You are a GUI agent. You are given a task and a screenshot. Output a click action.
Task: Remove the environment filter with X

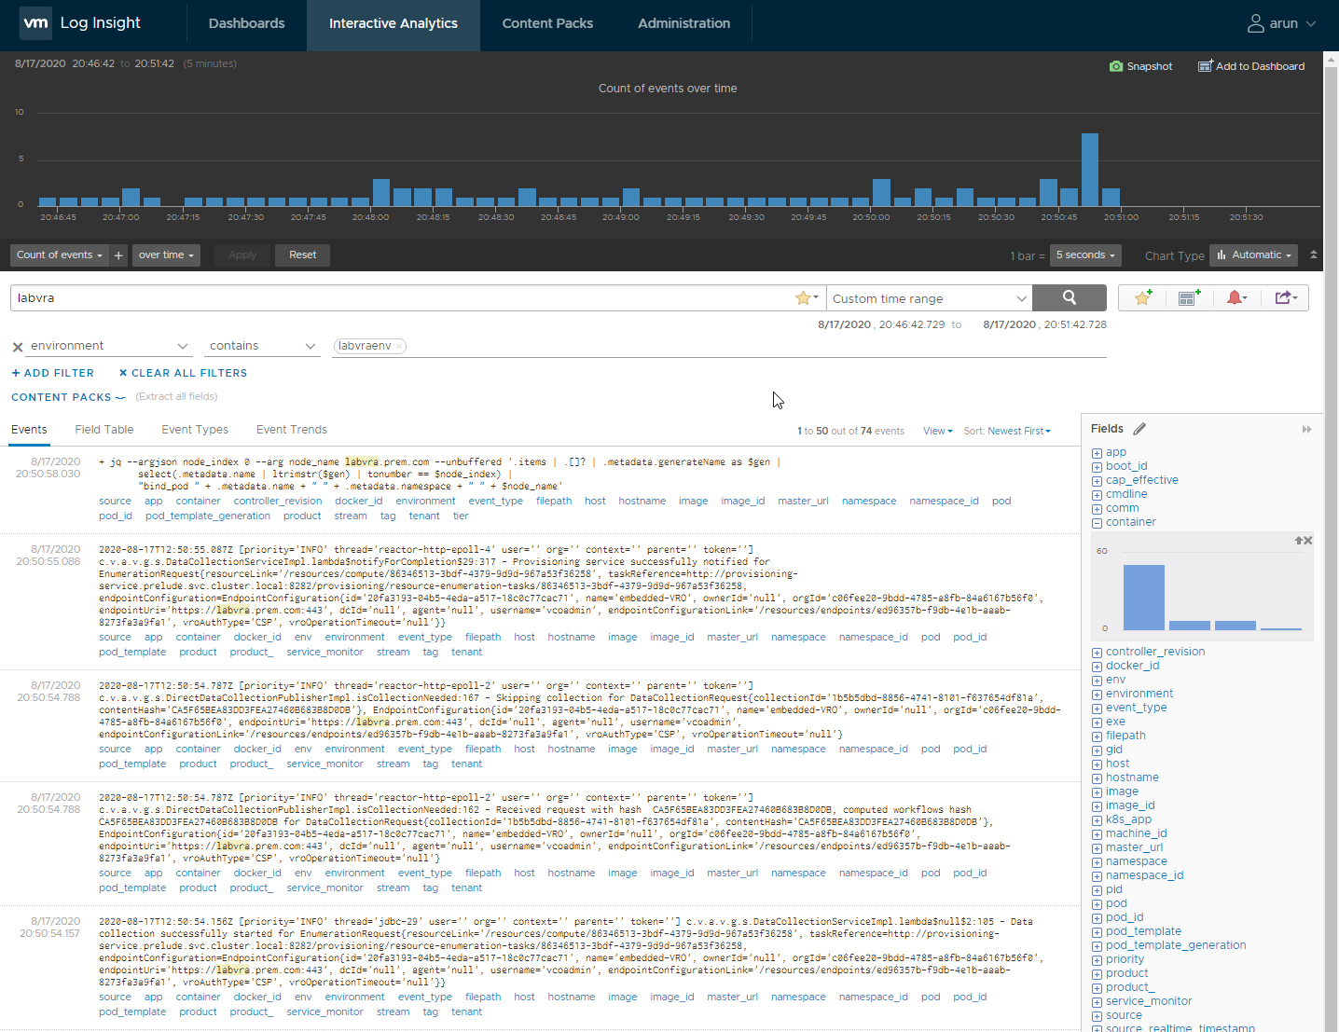17,347
